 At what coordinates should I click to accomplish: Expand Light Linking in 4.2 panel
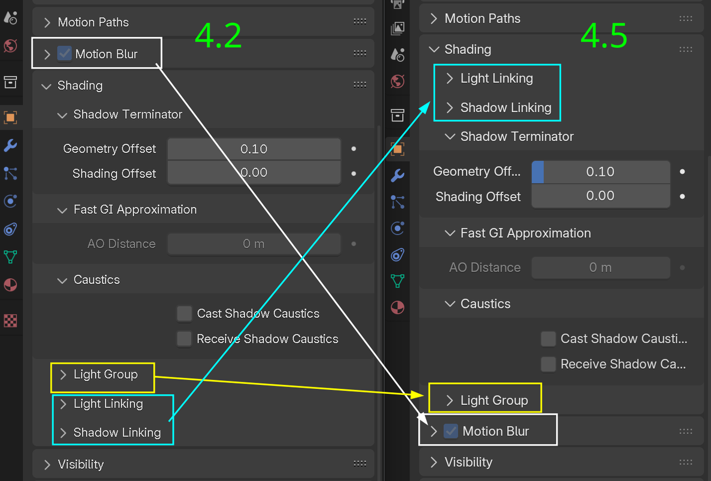click(x=62, y=404)
